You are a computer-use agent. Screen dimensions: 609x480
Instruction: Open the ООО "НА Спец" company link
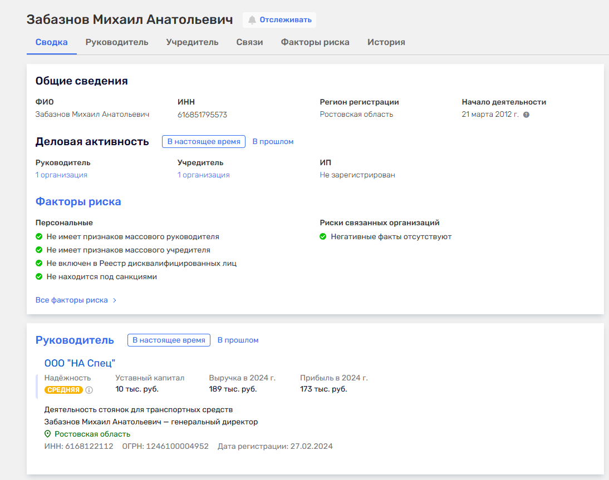80,363
